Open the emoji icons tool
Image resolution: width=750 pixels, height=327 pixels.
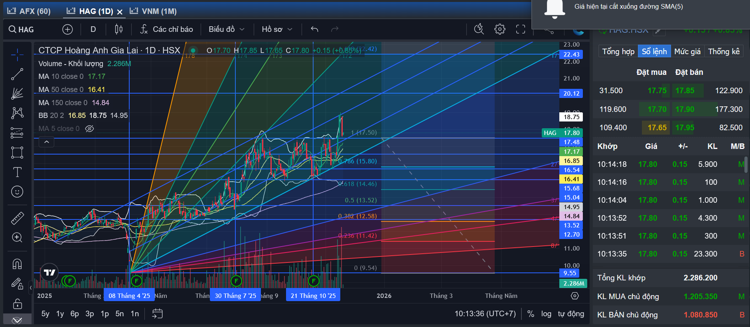[17, 192]
